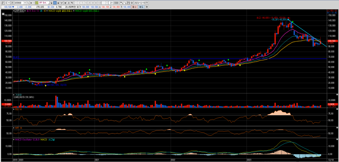Click the current price 100,500▼ in quote bar

click(9, 7)
